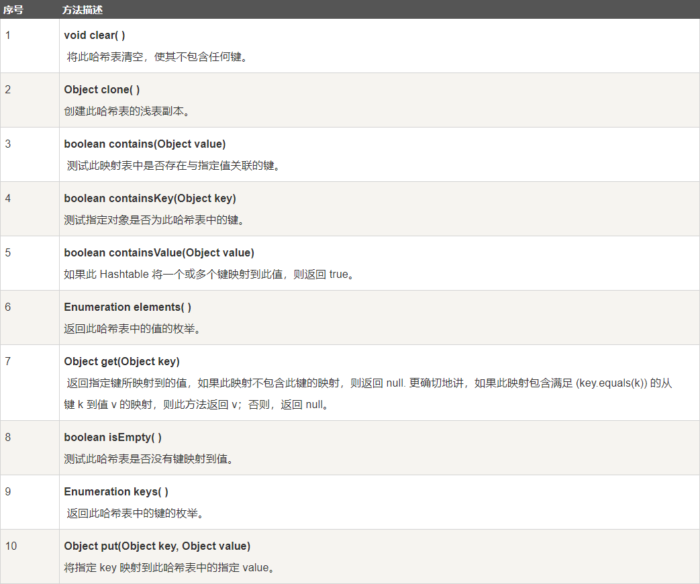Image resolution: width=700 pixels, height=584 pixels.
Task: Click row number 1 cell
Action: (30, 46)
